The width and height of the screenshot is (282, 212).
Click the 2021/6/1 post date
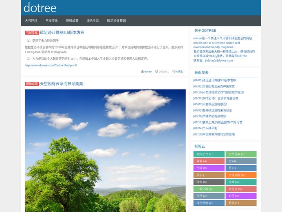164,71
